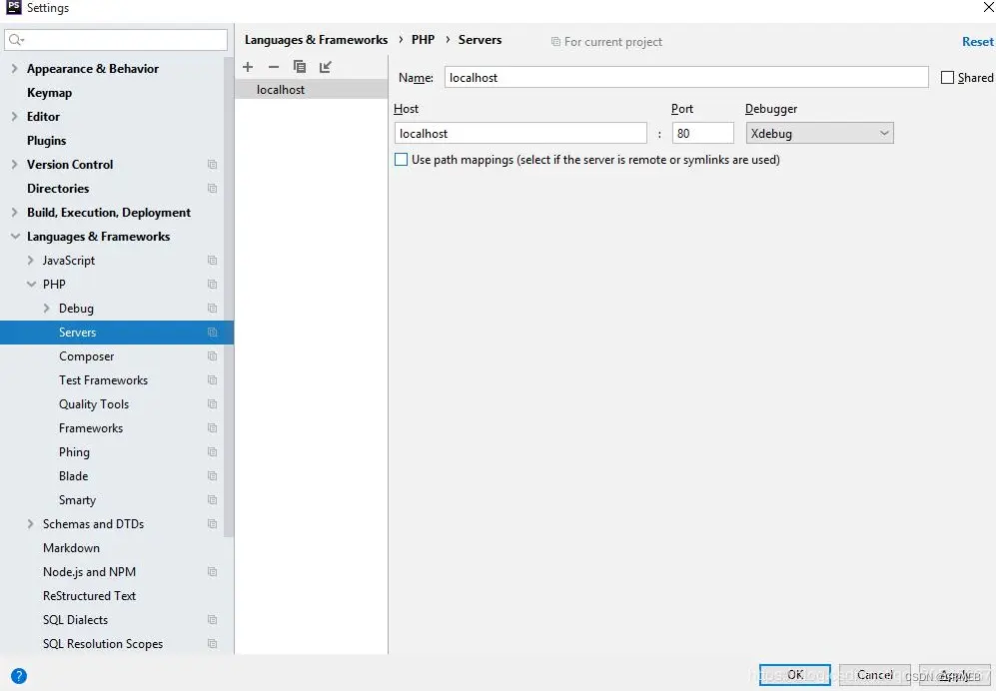The width and height of the screenshot is (996, 691).
Task: Expand the JavaScript node
Action: coord(31,261)
